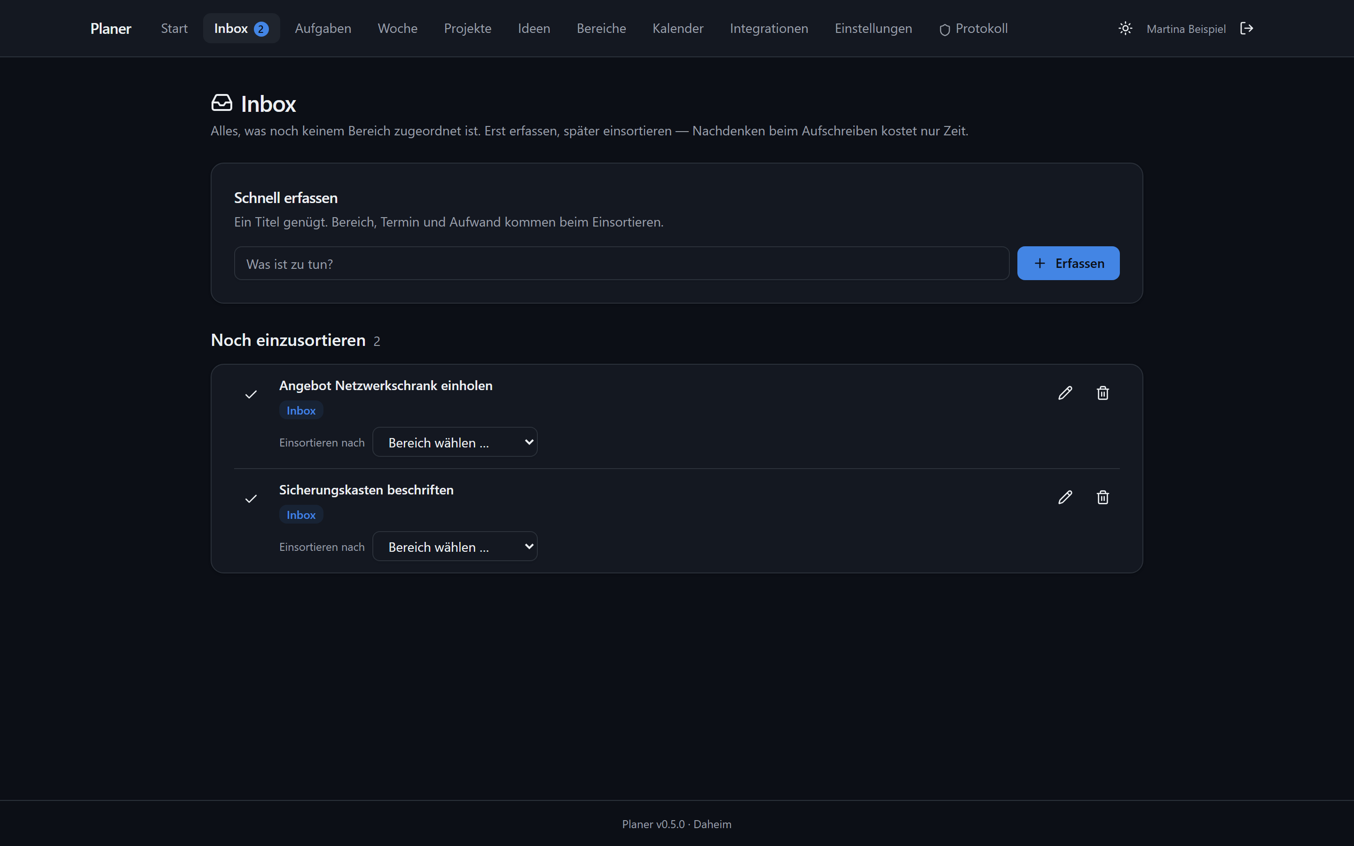Click the Planer logo link
The height and width of the screenshot is (846, 1354).
[111, 29]
